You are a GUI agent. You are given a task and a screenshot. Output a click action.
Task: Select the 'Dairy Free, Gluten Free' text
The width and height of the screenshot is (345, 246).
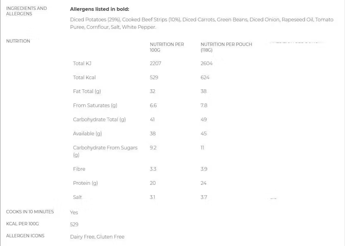pyautogui.click(x=97, y=237)
